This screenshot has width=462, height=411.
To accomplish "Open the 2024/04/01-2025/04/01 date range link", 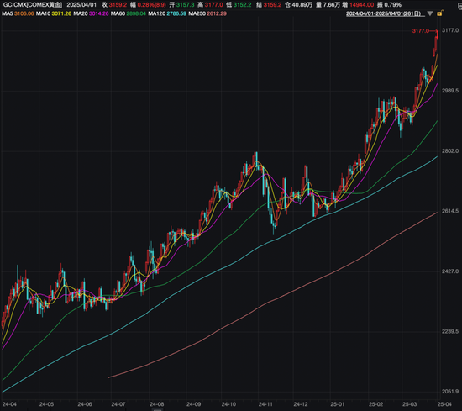I will tap(385, 13).
